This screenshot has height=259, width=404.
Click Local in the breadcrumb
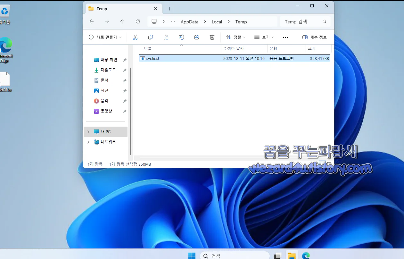(217, 22)
